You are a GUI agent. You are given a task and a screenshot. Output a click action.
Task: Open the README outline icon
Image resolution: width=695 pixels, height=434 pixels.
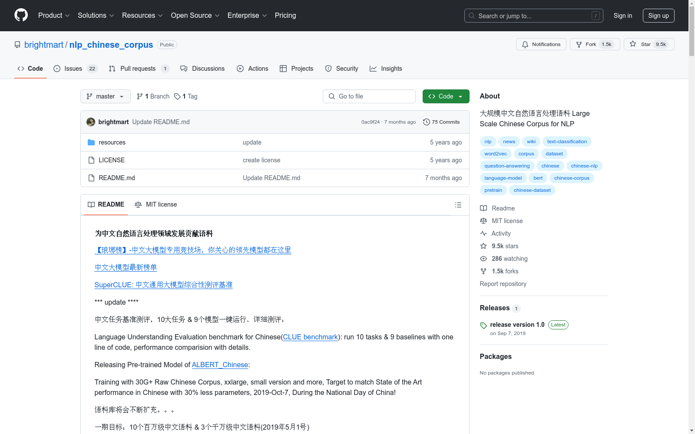(458, 205)
